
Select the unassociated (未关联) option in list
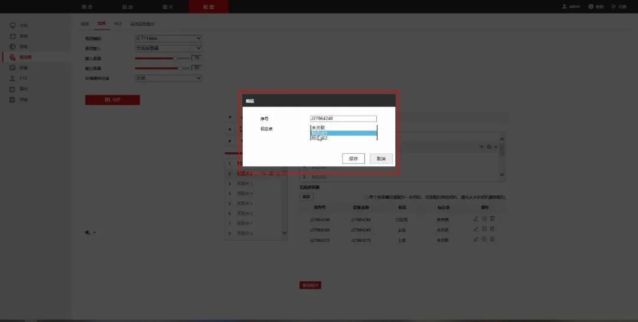click(343, 127)
